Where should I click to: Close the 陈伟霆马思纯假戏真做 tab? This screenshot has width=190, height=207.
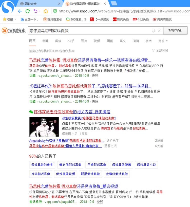point(105,4)
